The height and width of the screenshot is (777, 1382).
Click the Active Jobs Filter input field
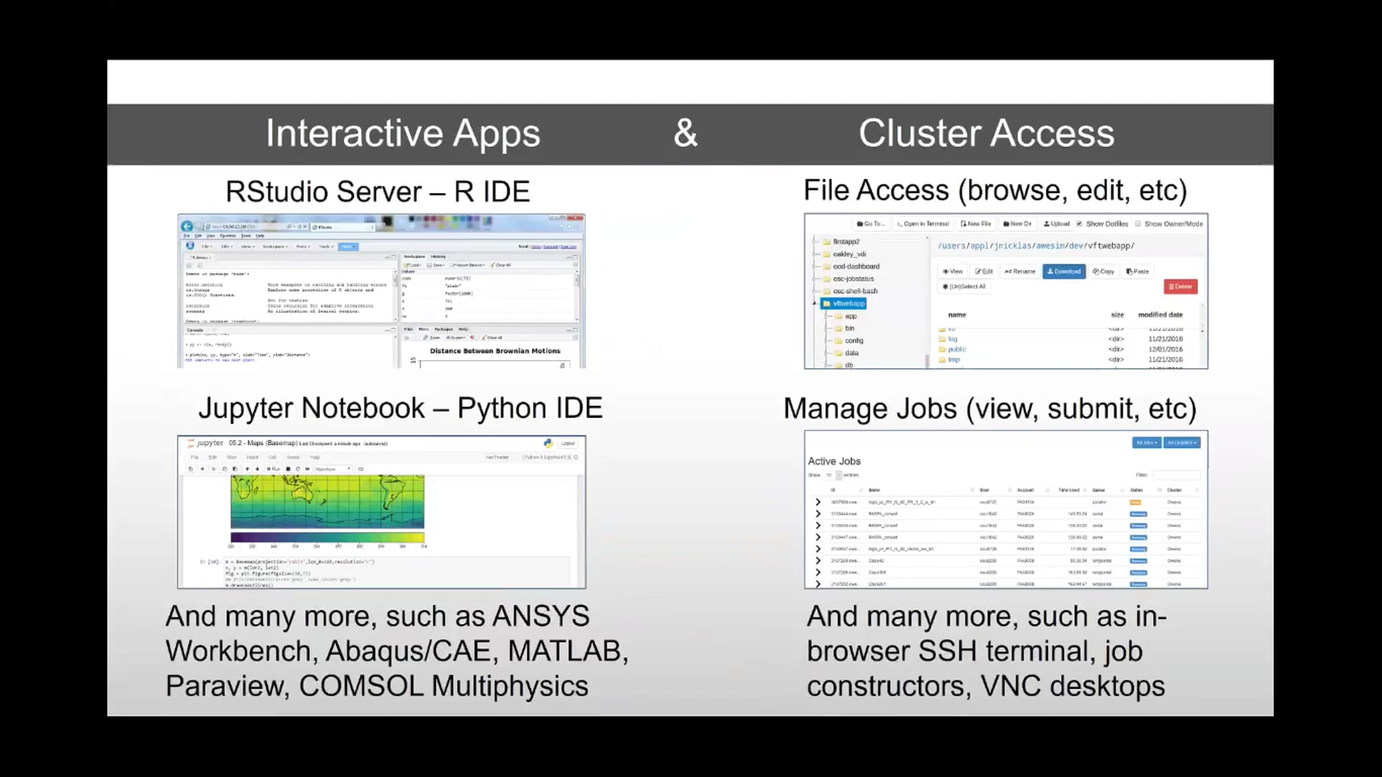click(1176, 475)
